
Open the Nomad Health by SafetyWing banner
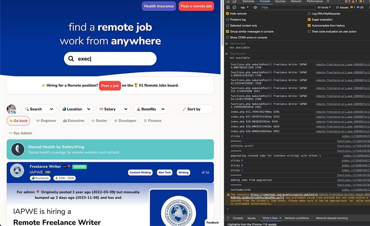110,150
